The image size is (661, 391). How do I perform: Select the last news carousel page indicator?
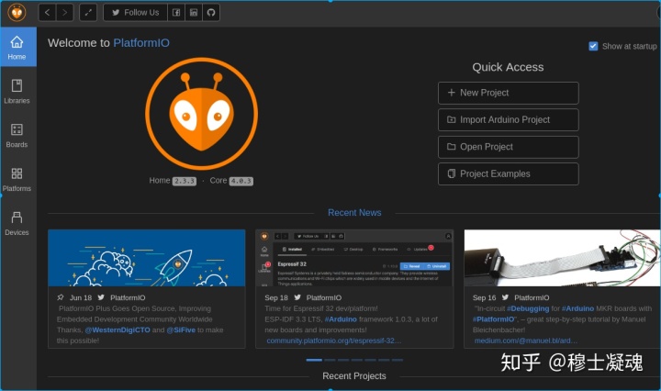(398, 360)
